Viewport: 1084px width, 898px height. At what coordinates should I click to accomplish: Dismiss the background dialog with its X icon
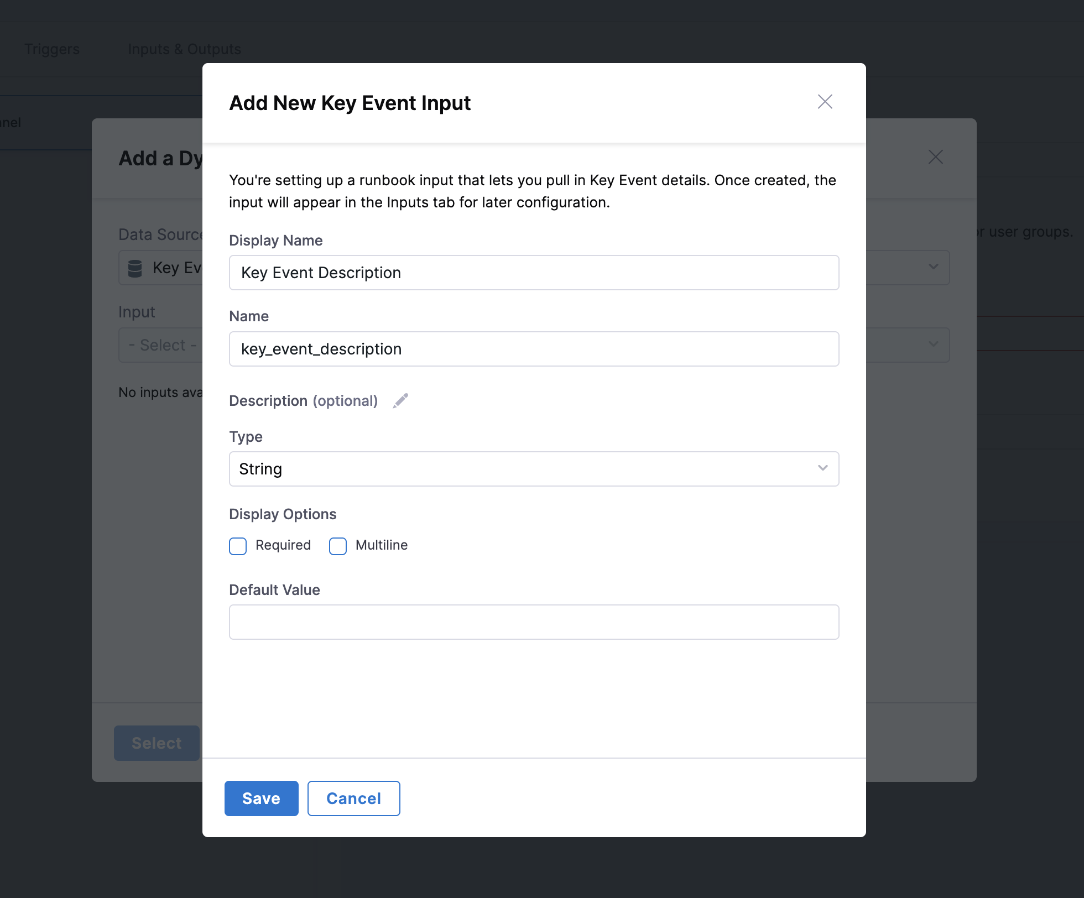(935, 157)
